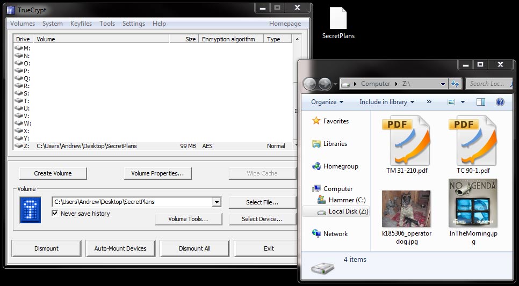Open the Keyfiles menu

click(x=81, y=24)
